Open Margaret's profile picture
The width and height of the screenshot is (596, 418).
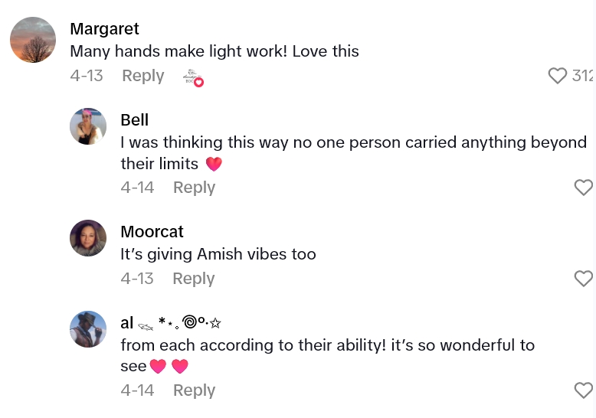coord(33,40)
